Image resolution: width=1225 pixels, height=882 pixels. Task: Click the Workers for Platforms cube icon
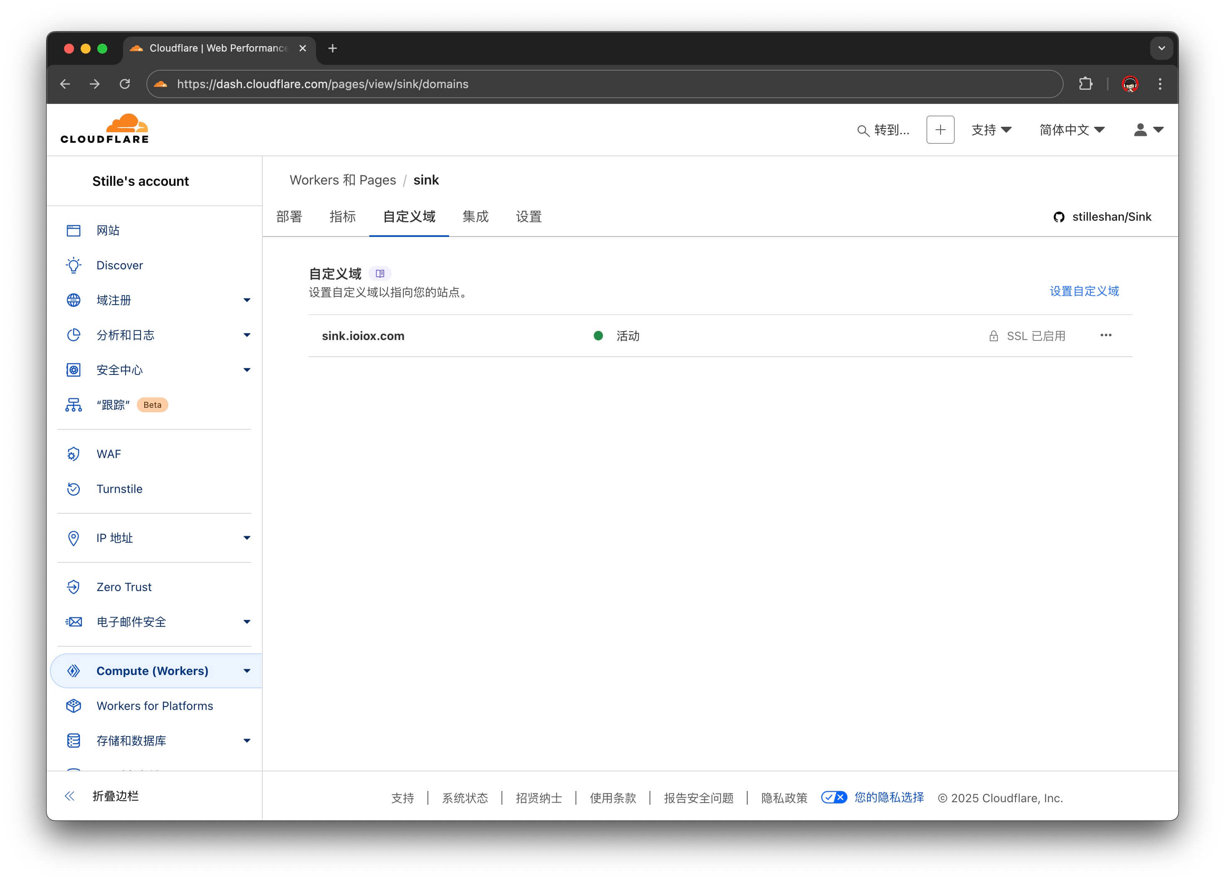[x=74, y=705]
